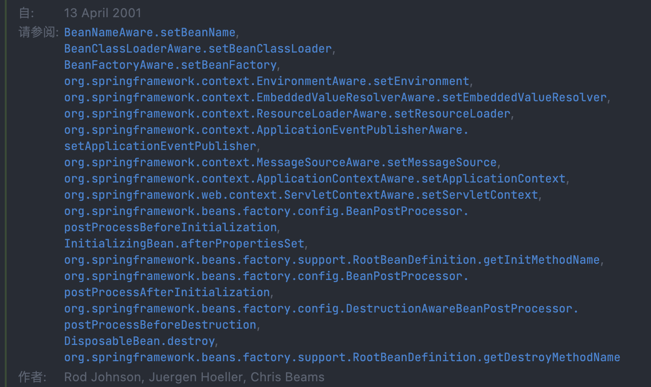Image resolution: width=651 pixels, height=387 pixels.
Task: Click the ResourceLoaderAware.setResourceLoader link
Action: tap(287, 114)
